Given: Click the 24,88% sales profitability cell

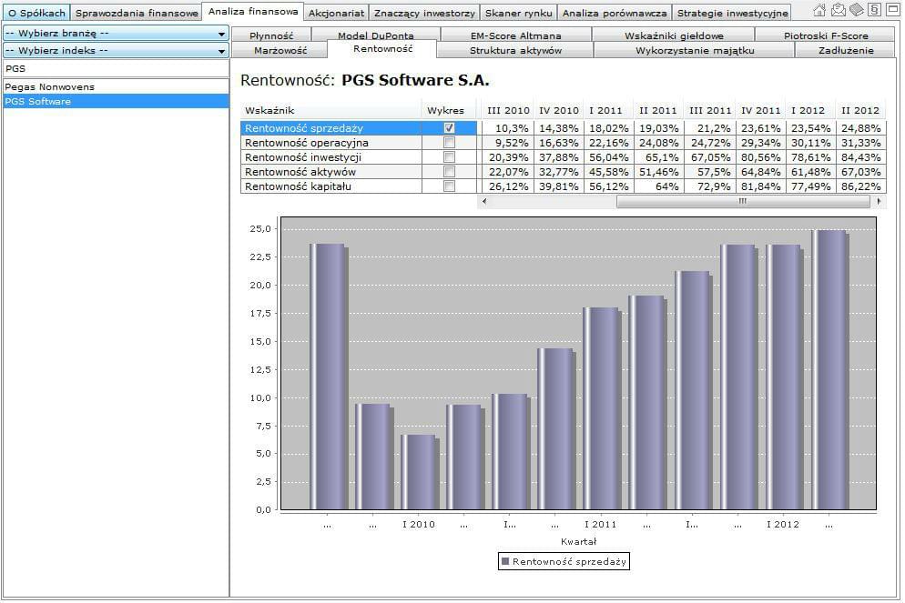Looking at the screenshot, I should pos(860,128).
